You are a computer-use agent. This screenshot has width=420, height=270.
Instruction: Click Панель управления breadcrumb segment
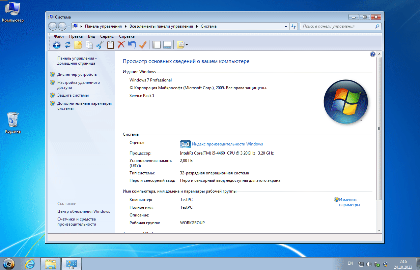pos(103,26)
